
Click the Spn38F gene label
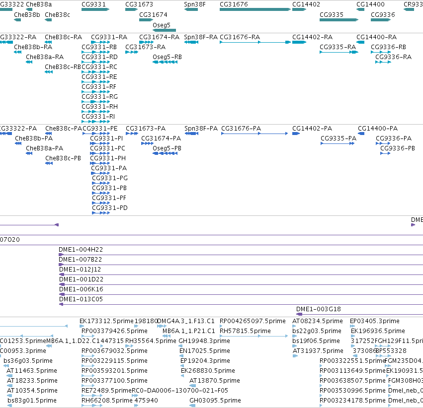195,4
